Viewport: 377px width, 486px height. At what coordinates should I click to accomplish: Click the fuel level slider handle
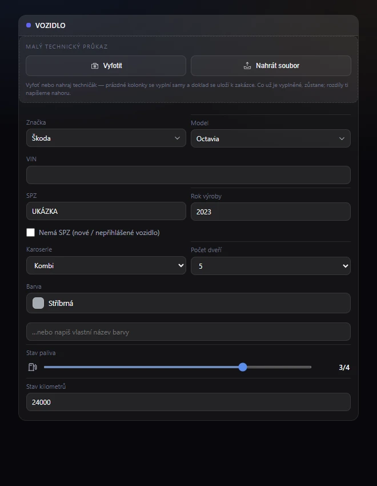click(243, 367)
